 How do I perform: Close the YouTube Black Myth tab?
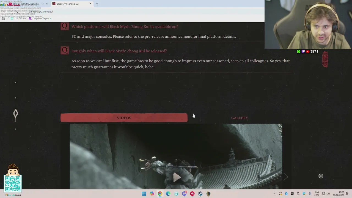tap(47, 4)
